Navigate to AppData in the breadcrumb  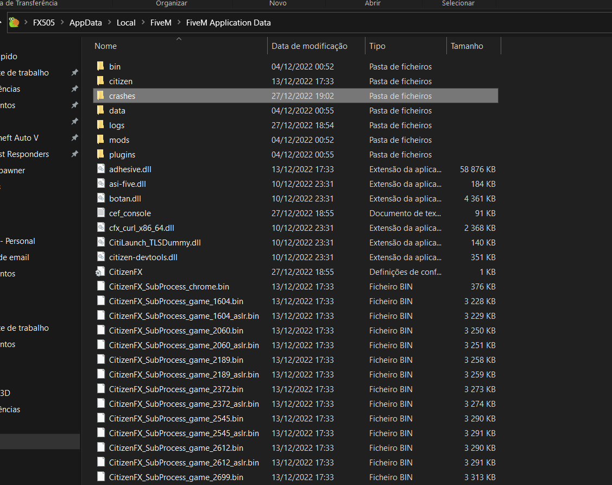[85, 23]
